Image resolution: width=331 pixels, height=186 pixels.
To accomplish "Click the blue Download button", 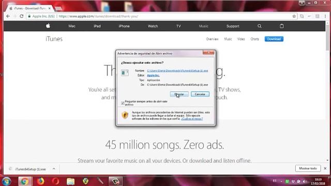I will click(x=274, y=39).
